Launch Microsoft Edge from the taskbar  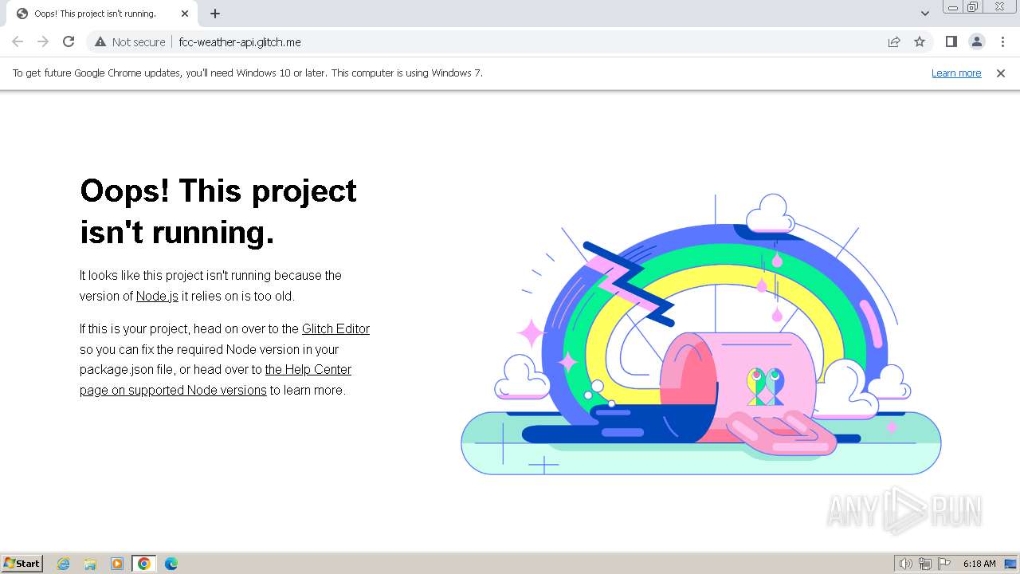171,564
